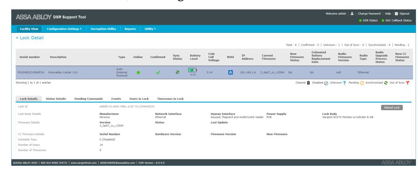Click serial number PC624E0231PA0FCA cell
The image size is (418, 171).
click(31, 72)
